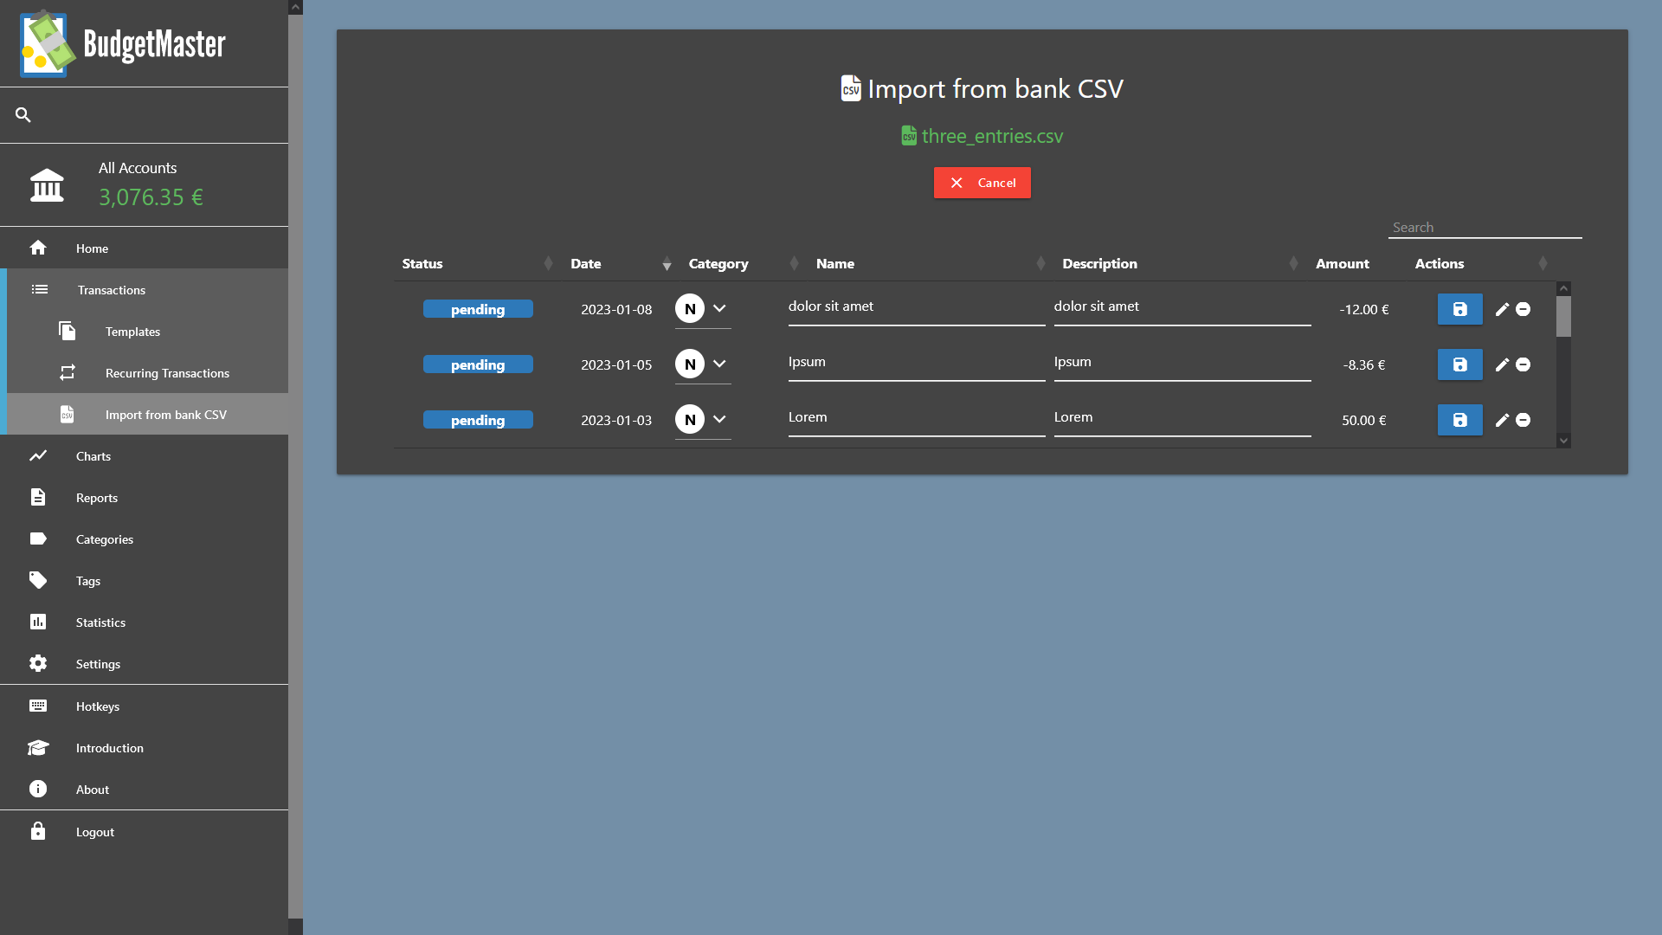Save the Lorem transaction
1662x935 pixels.
pyautogui.click(x=1459, y=420)
